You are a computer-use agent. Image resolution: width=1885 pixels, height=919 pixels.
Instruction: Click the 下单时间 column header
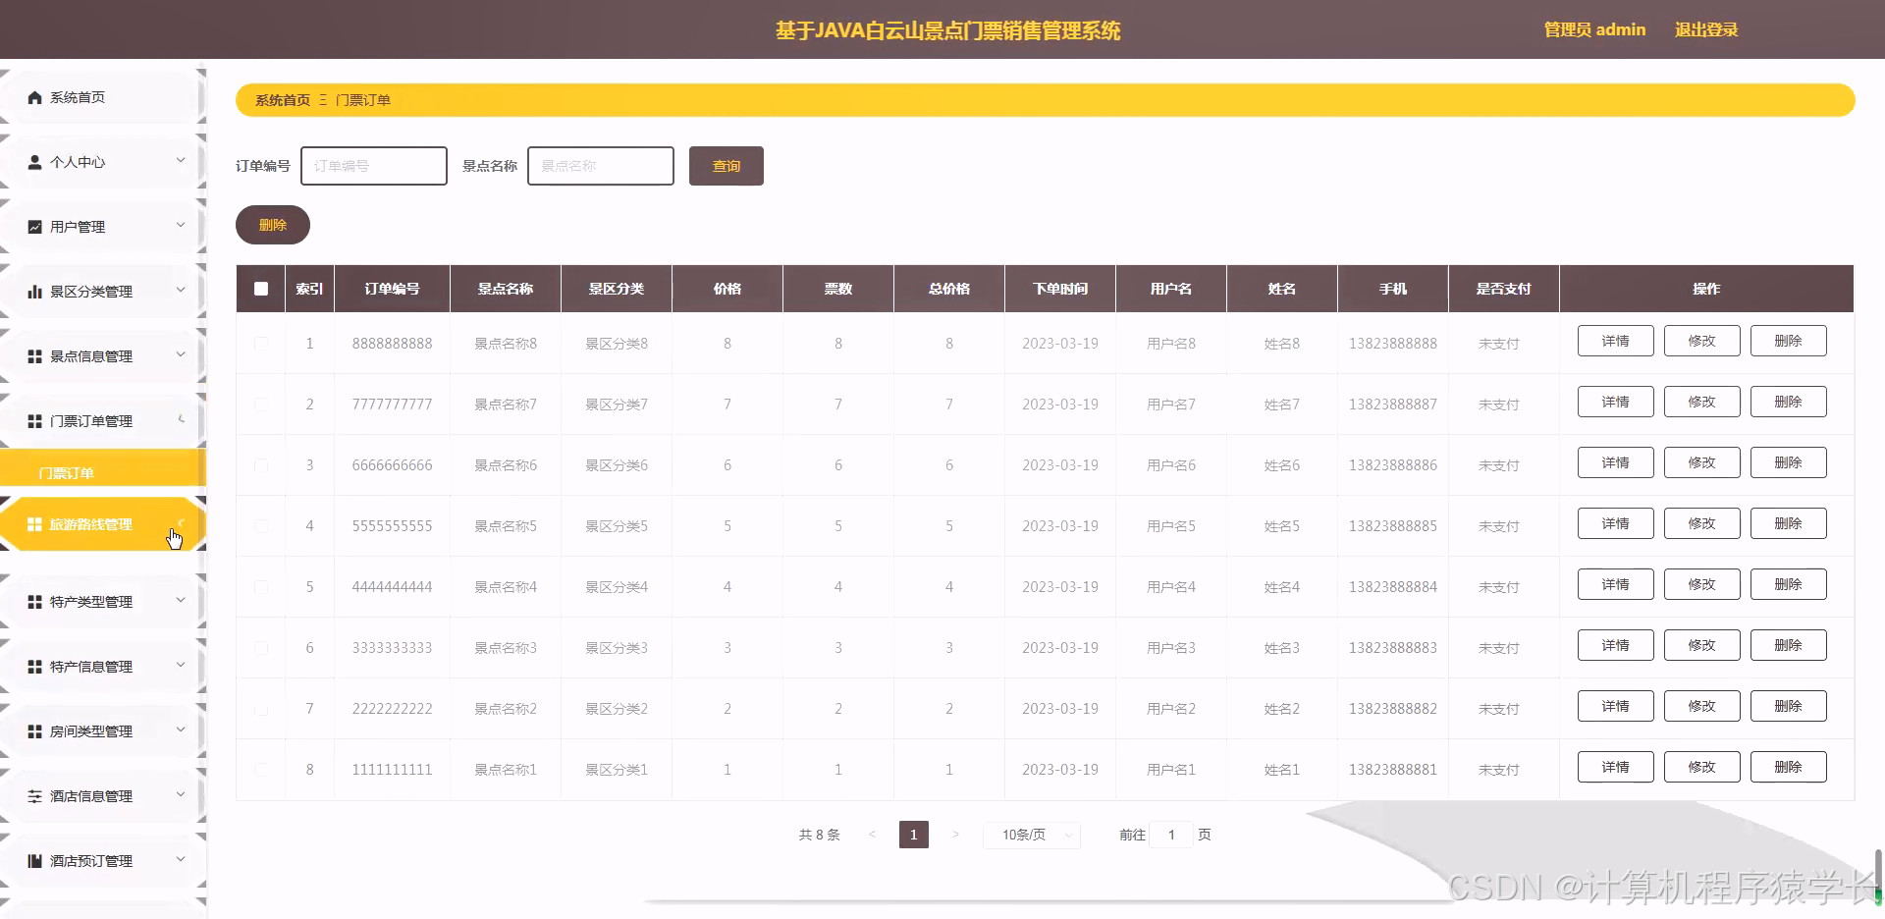[1060, 289]
